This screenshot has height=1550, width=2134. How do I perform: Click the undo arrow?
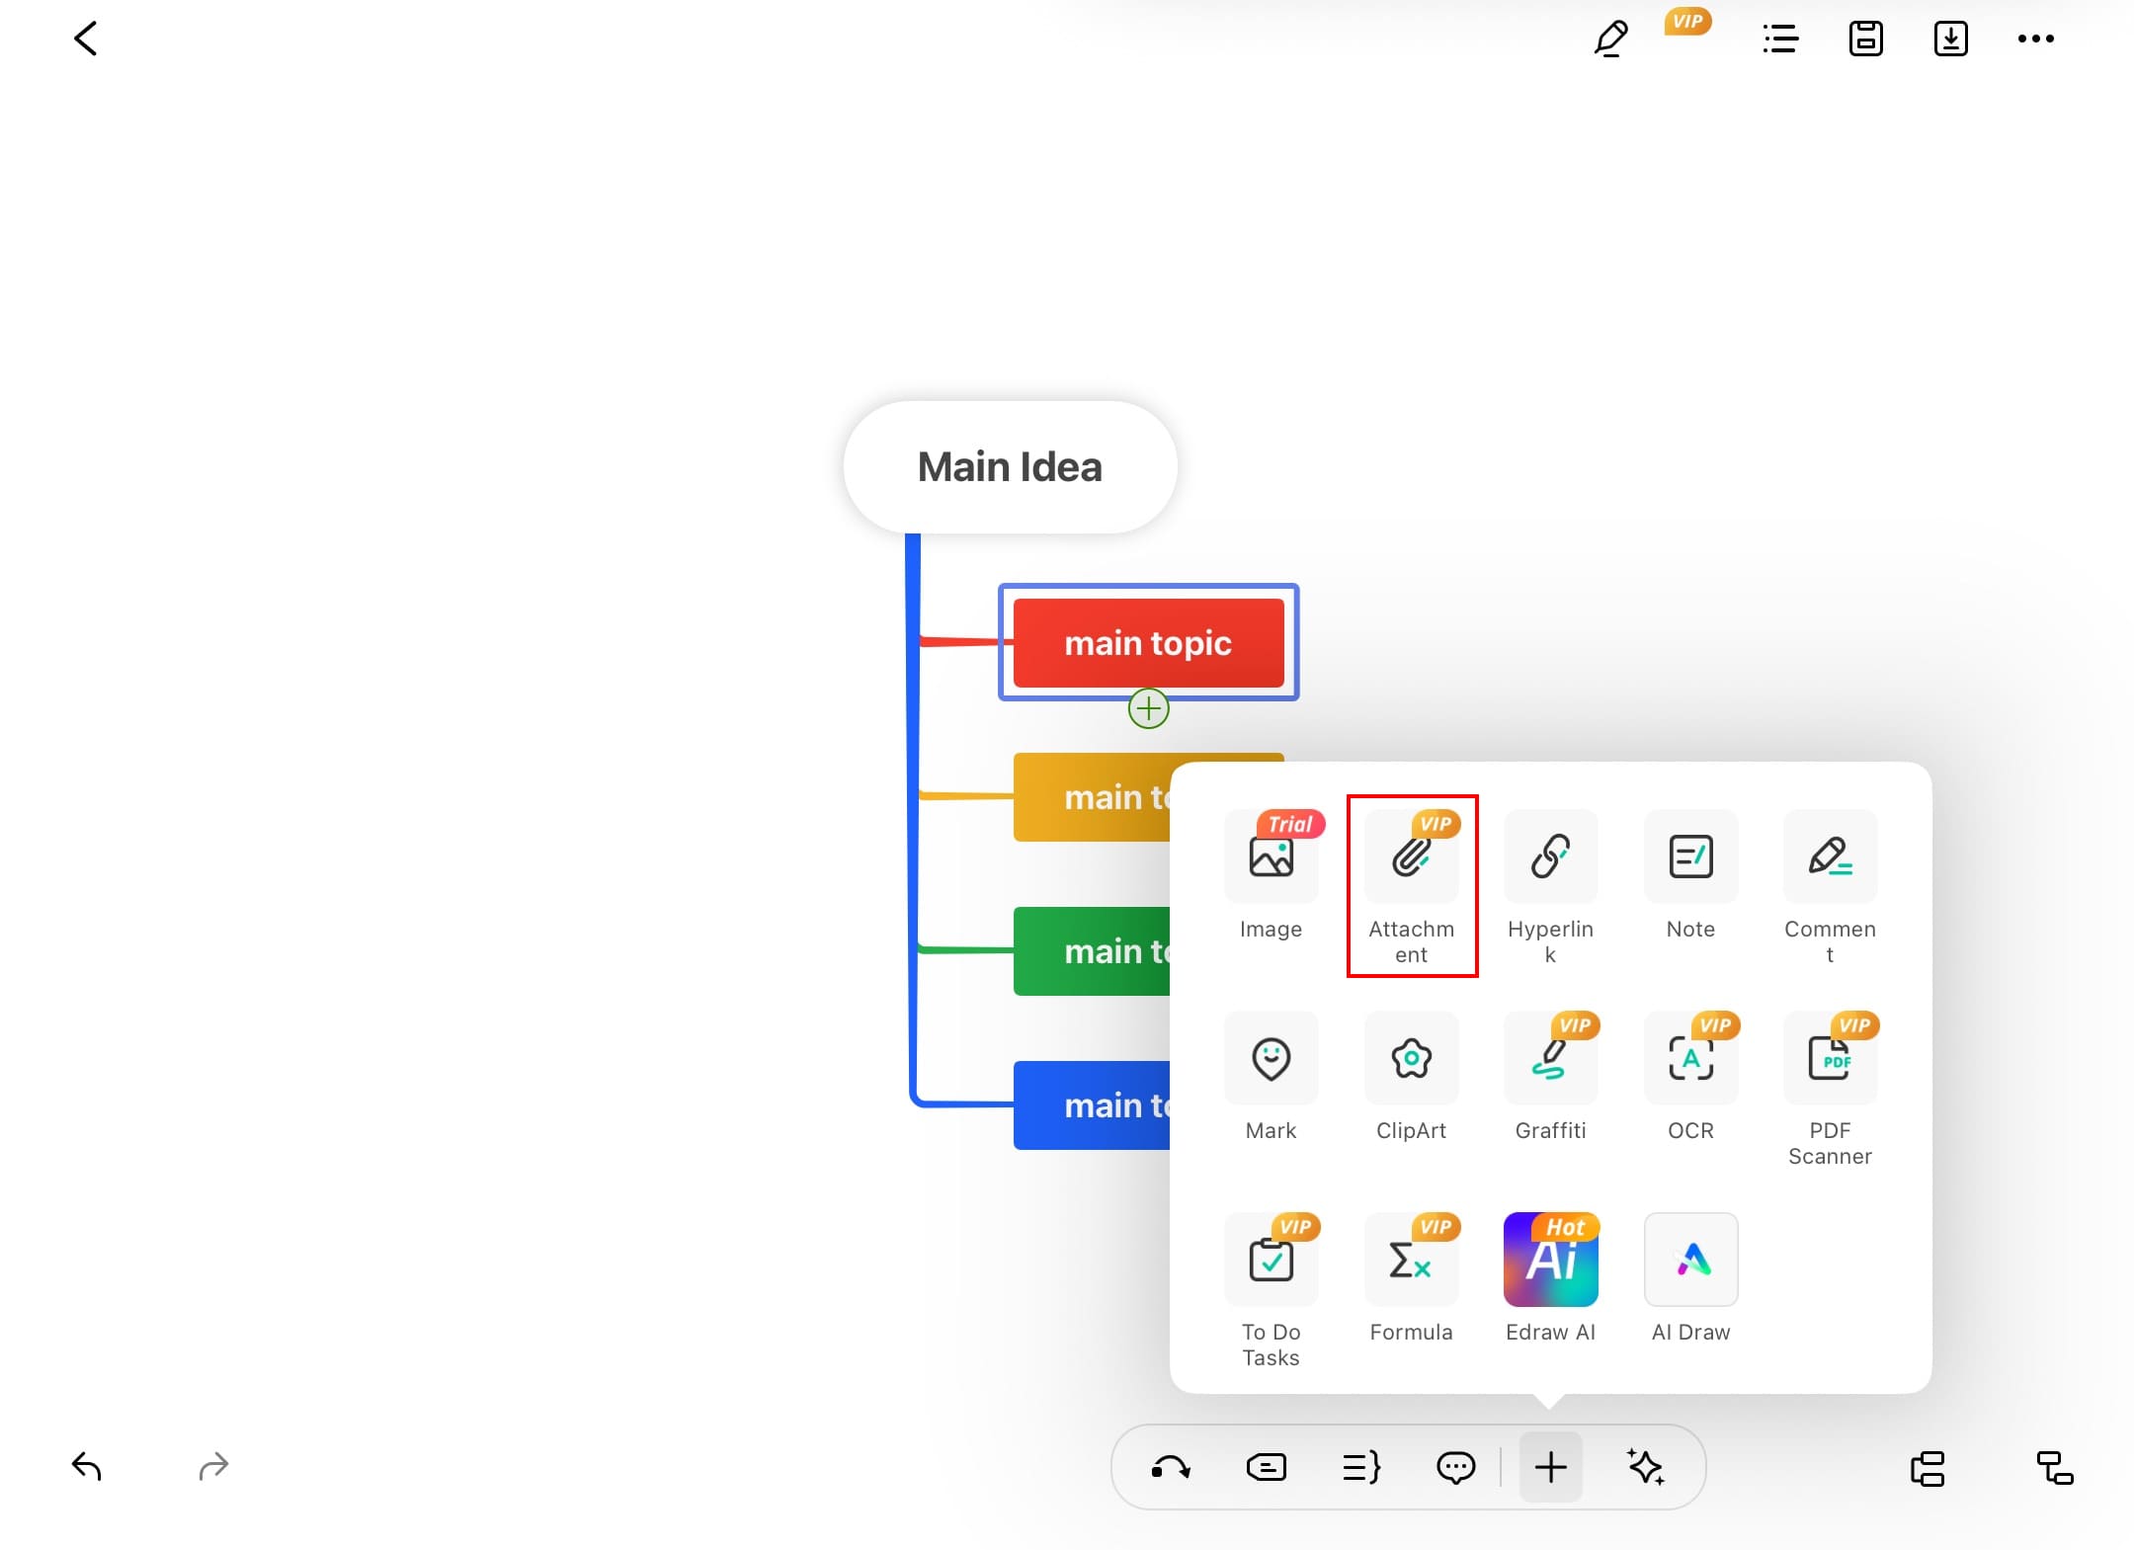click(x=87, y=1466)
